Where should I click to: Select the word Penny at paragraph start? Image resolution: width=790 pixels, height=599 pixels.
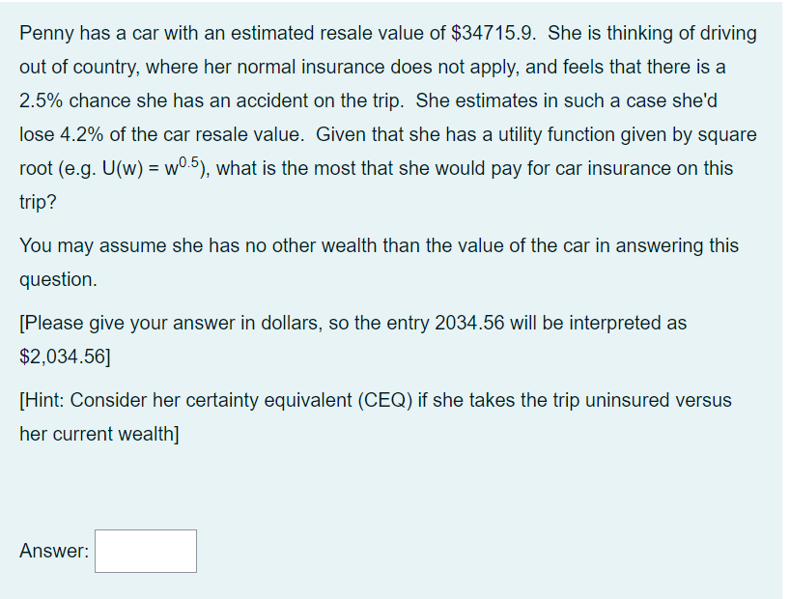point(42,33)
